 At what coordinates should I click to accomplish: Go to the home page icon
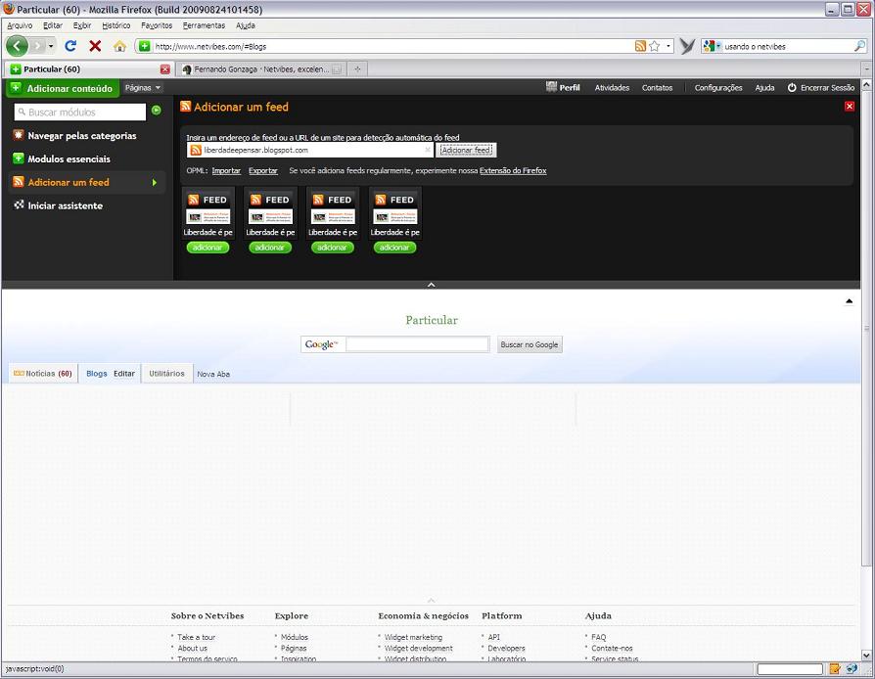click(119, 46)
